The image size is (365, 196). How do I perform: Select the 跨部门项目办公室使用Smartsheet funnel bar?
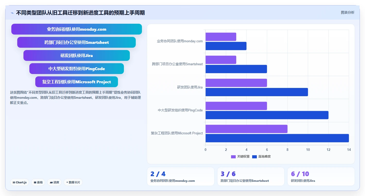[x=77, y=42]
